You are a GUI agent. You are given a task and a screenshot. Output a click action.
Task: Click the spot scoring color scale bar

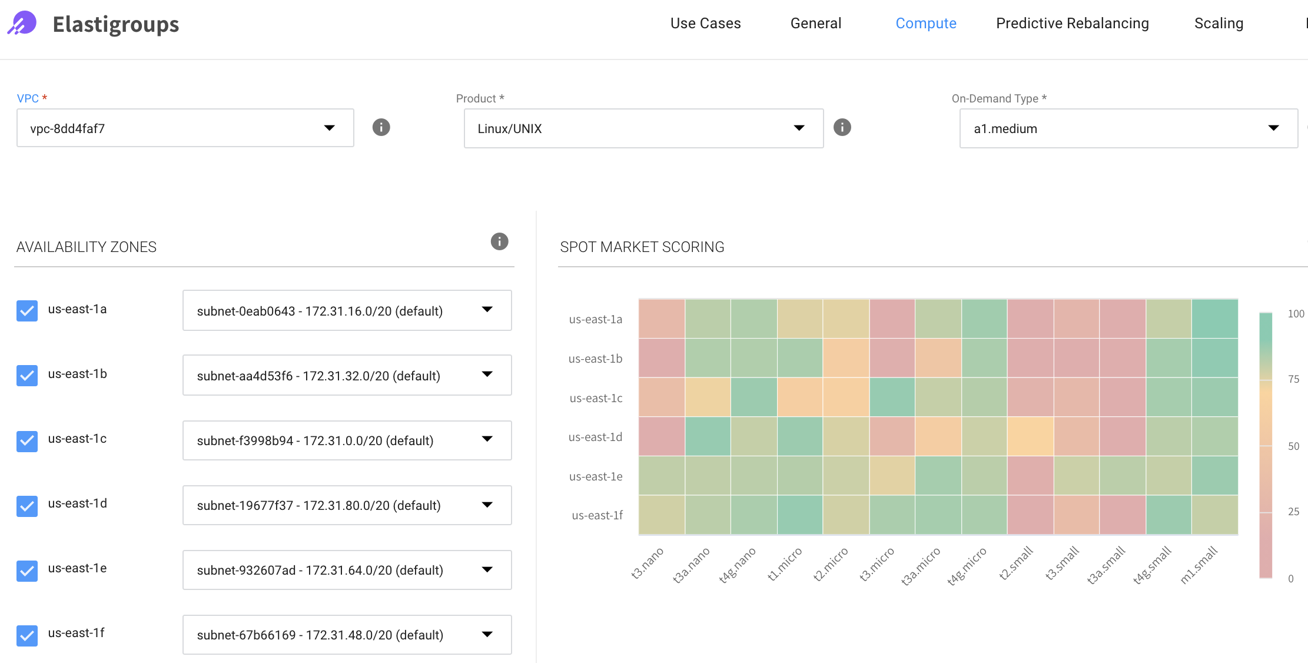coord(1265,445)
